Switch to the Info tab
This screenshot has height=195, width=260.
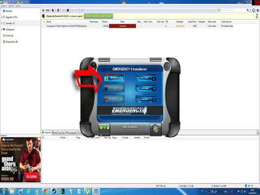(x=55, y=133)
